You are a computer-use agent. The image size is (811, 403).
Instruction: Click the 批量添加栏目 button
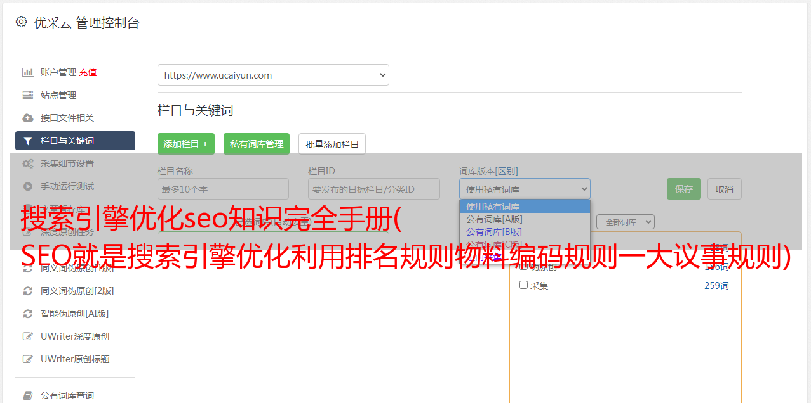(332, 144)
